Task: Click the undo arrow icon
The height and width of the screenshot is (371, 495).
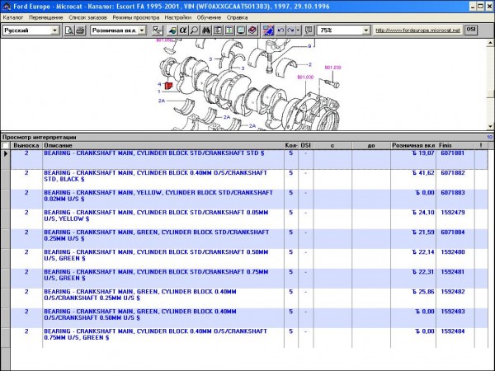Action: click(280, 31)
